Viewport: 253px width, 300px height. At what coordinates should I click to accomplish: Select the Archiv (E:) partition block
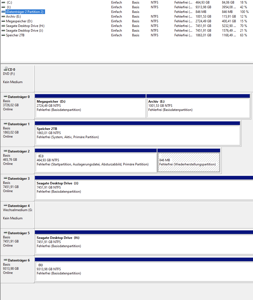click(x=198, y=106)
